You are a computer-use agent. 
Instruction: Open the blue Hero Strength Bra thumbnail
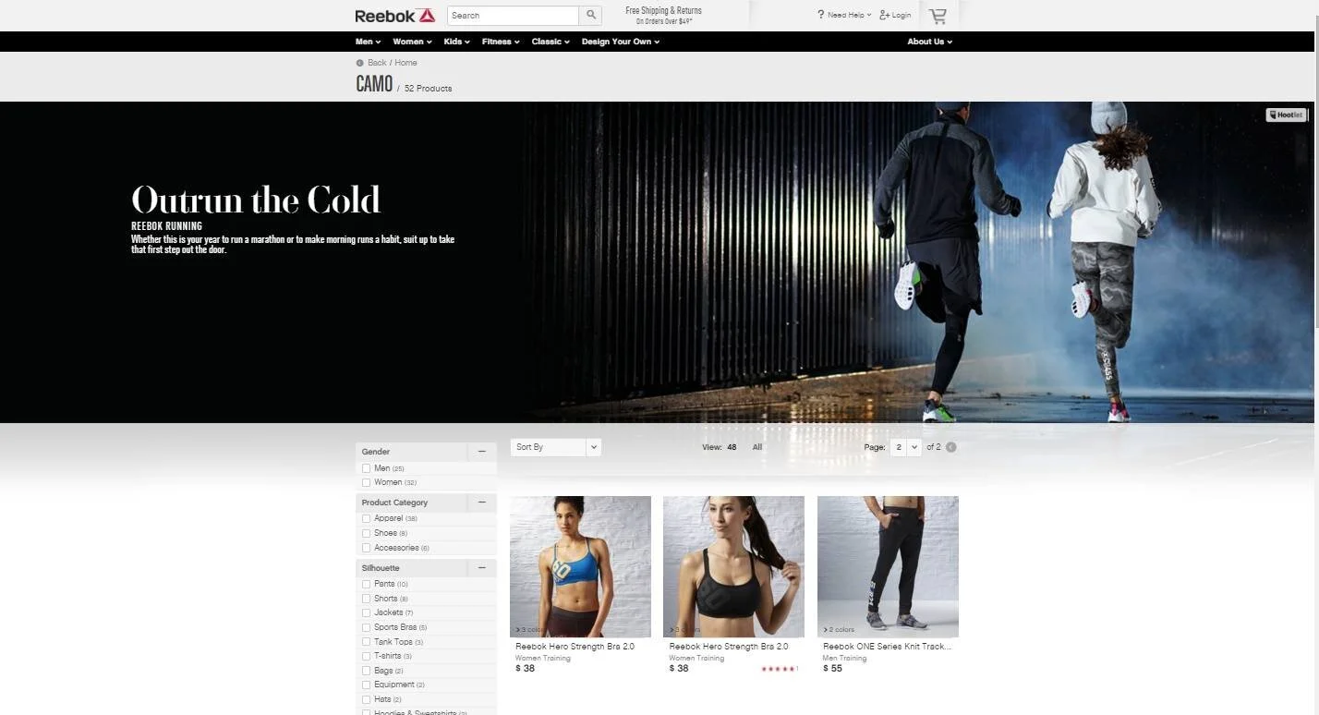(x=580, y=566)
